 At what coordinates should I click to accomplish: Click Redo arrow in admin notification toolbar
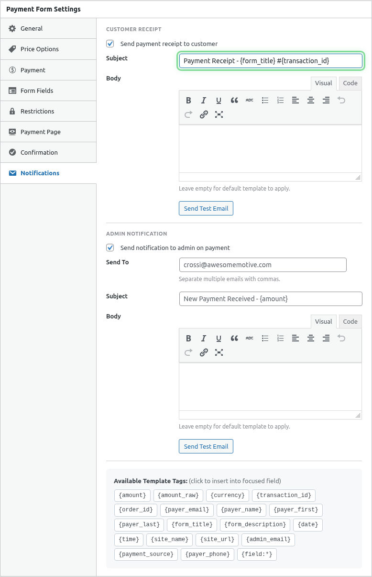pos(188,352)
